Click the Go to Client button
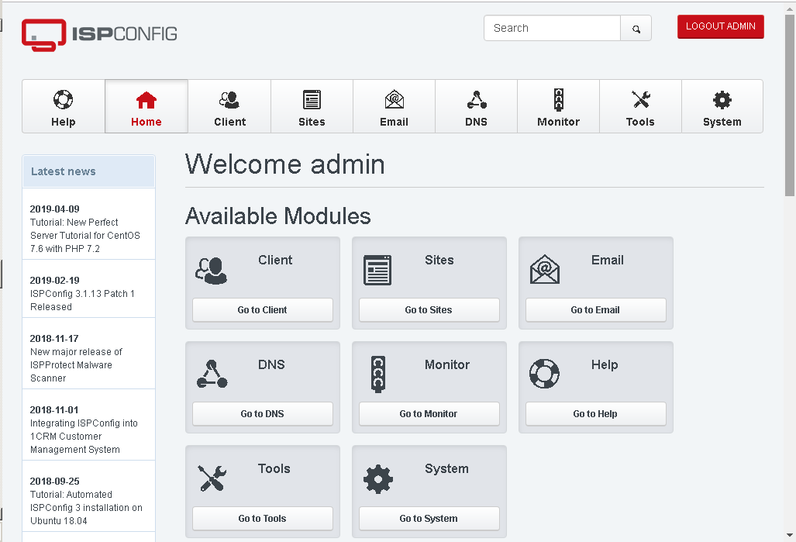The width and height of the screenshot is (796, 542). click(x=263, y=310)
